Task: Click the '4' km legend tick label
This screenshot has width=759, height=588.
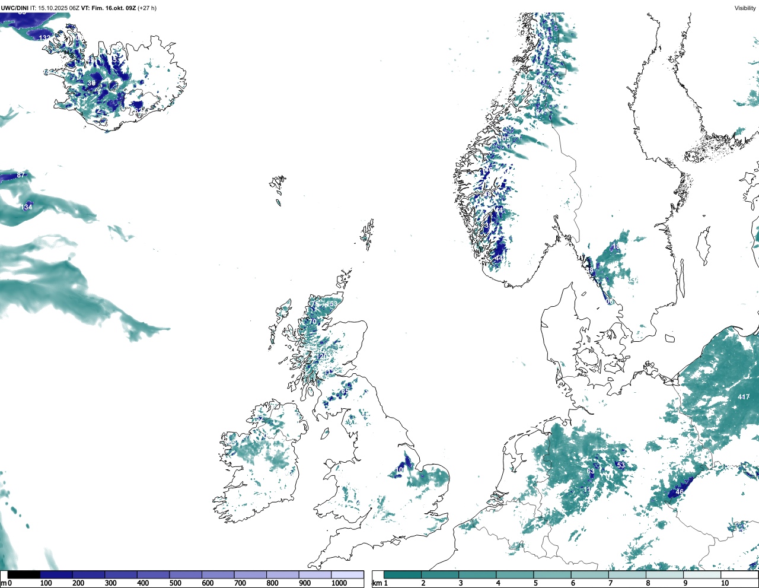Action: (498, 584)
